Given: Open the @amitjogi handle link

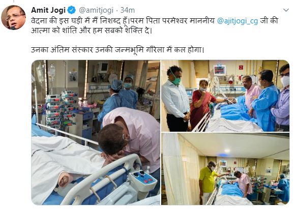Looking at the screenshot, I should coord(96,10).
